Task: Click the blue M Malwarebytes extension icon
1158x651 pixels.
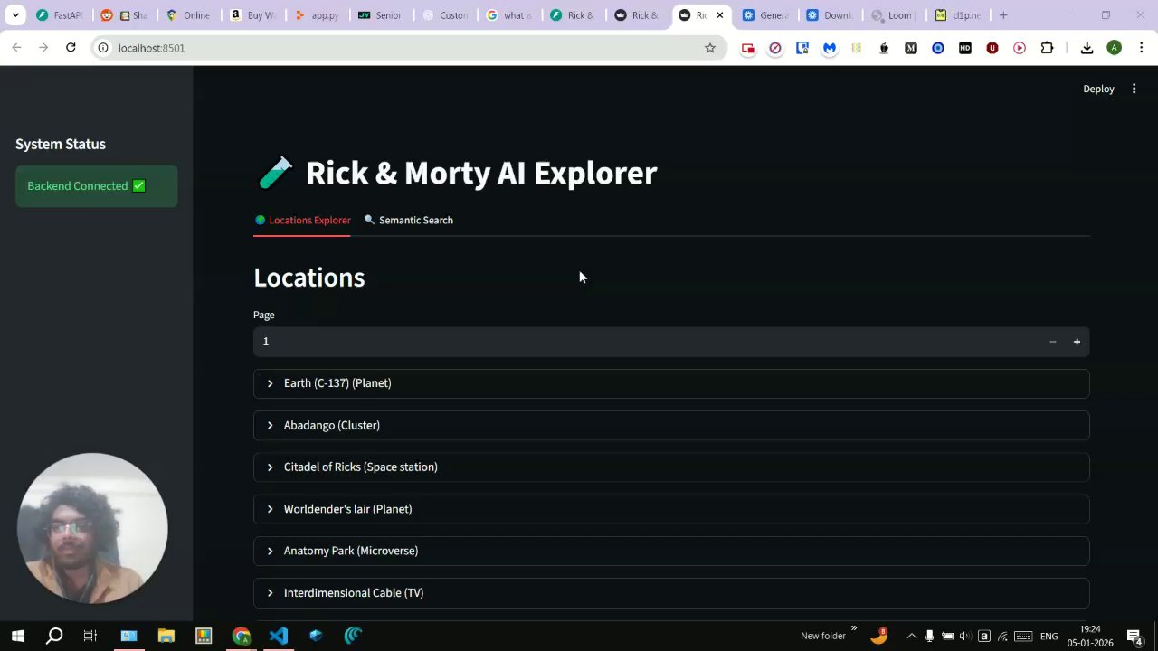Action: [830, 48]
